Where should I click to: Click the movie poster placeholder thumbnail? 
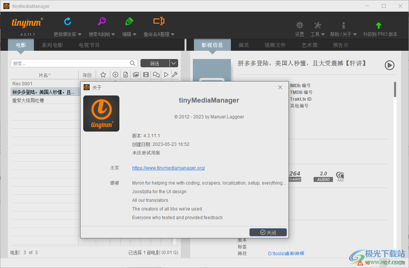212,70
